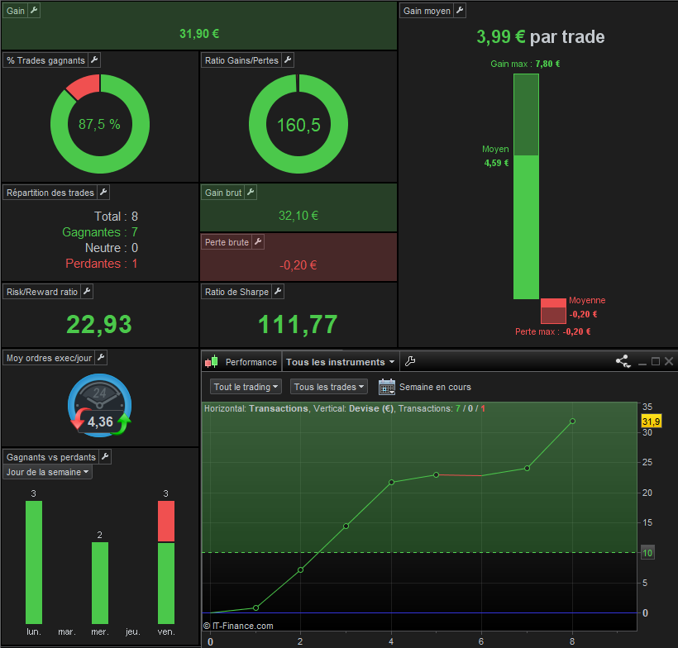Screen dimensions: 678x648
Task: Click the Perte max : -0,20 € label
Action: 552,331
